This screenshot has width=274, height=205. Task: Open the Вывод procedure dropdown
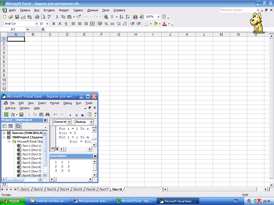pyautogui.click(x=92, y=122)
